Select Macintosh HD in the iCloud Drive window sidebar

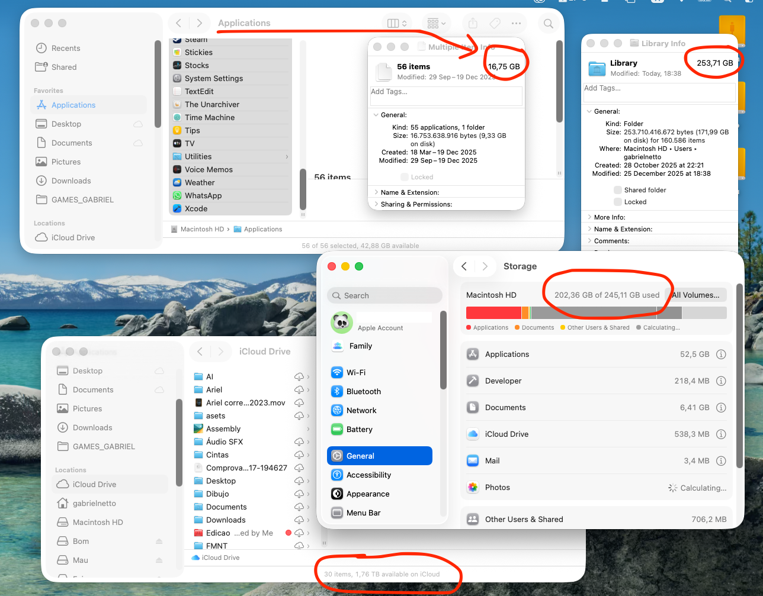pyautogui.click(x=110, y=522)
